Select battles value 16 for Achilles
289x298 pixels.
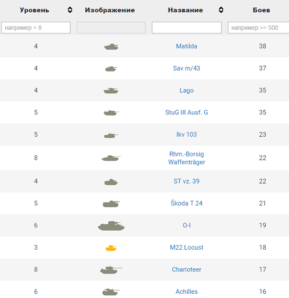pyautogui.click(x=262, y=292)
